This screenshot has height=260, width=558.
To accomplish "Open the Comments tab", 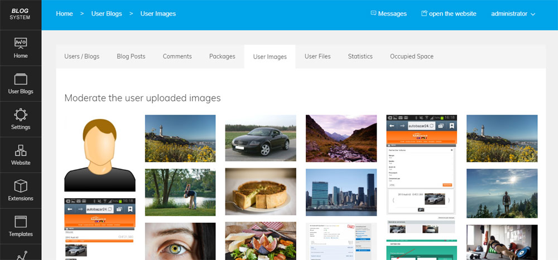I will pyautogui.click(x=177, y=56).
